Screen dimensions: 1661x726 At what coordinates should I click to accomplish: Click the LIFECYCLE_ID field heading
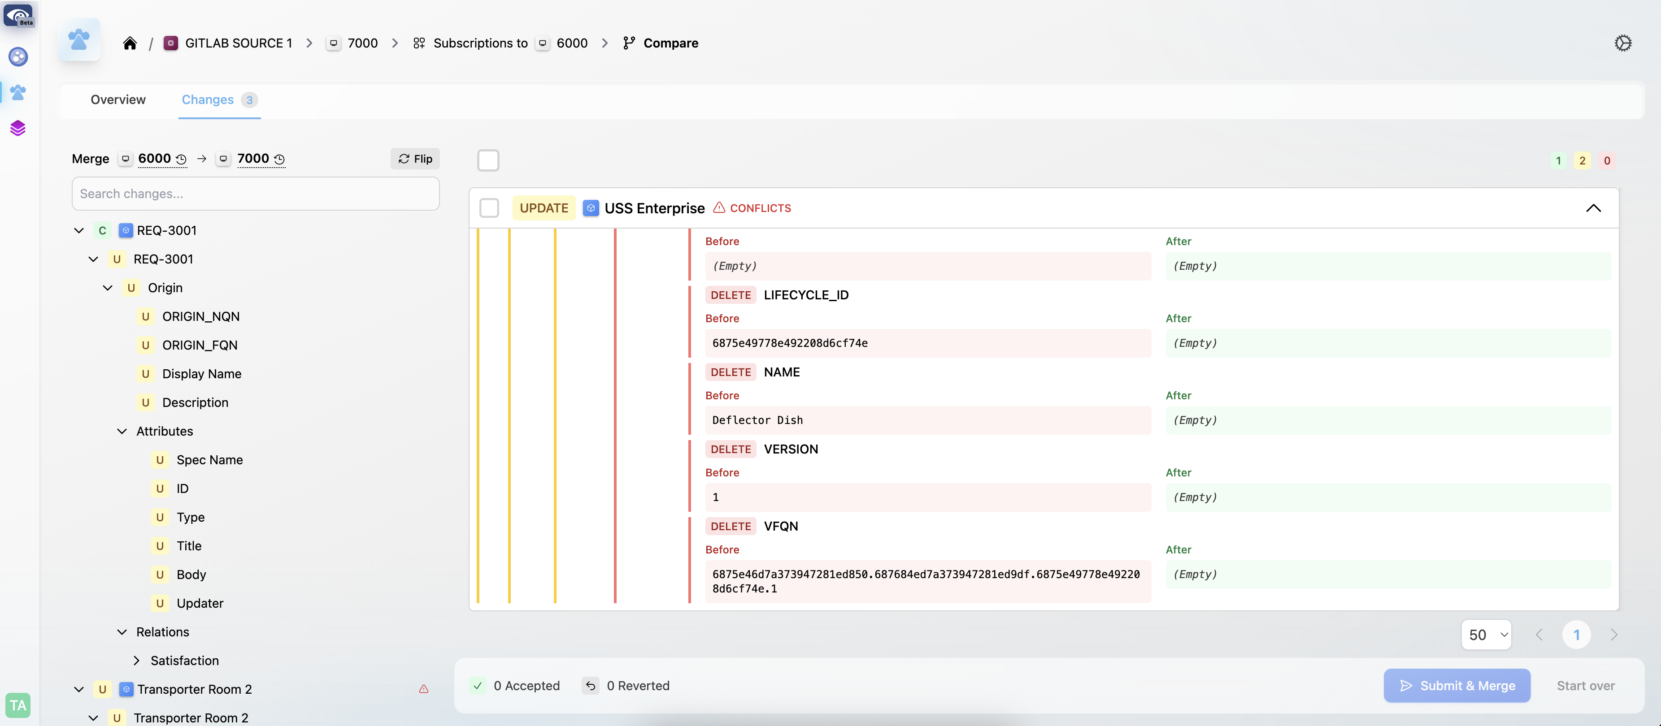(806, 296)
